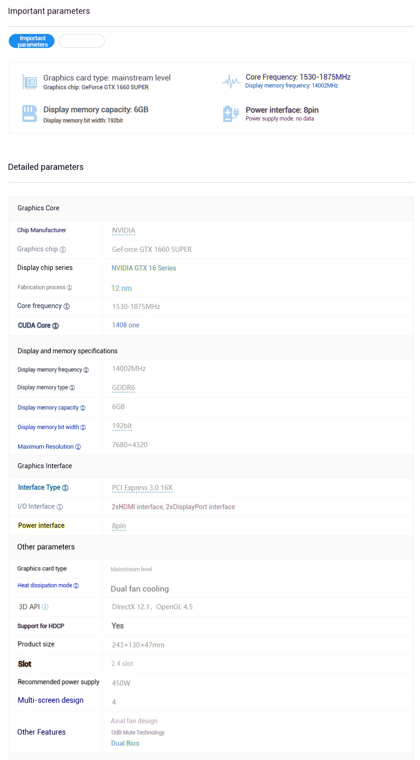Click the power interface plug icon
Viewport: 420px width, 760px height.
[231, 114]
